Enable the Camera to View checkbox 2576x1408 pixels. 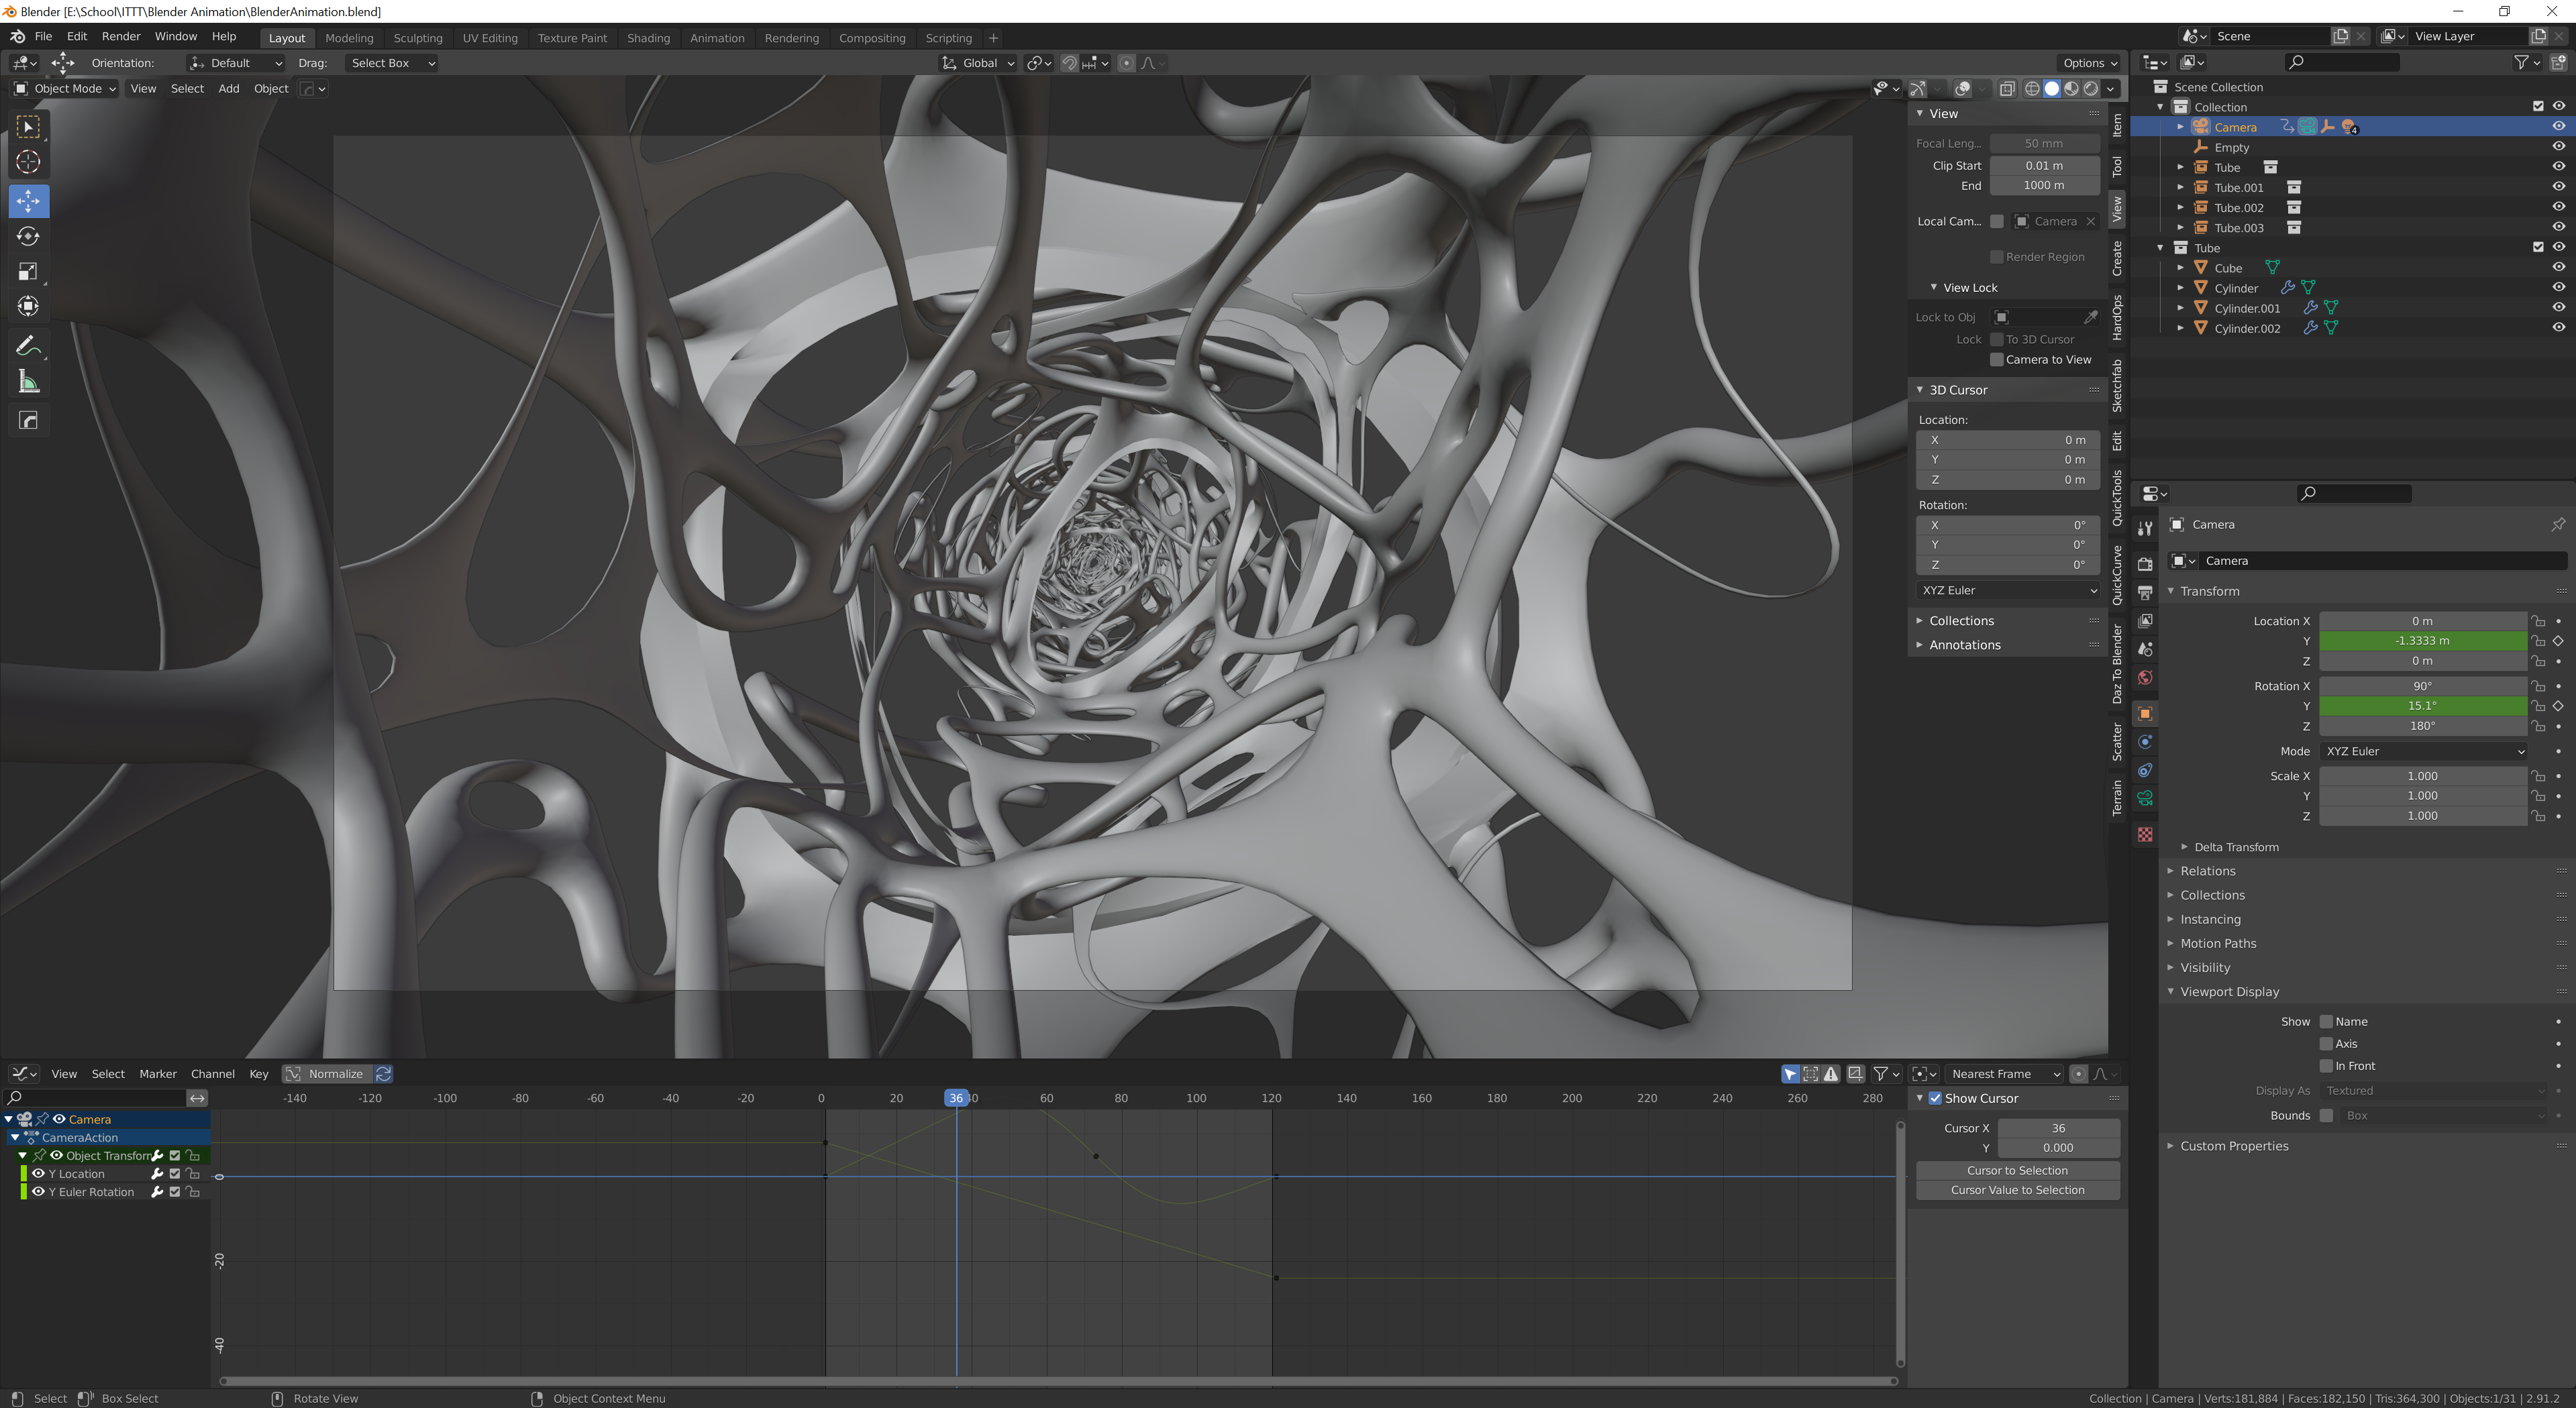tap(1996, 359)
